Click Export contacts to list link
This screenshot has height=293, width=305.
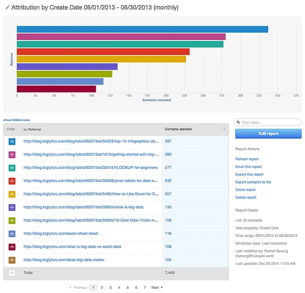tap(253, 182)
